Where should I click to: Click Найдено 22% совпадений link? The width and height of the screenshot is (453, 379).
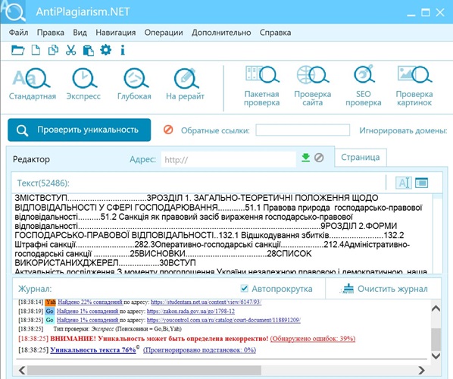click(90, 302)
